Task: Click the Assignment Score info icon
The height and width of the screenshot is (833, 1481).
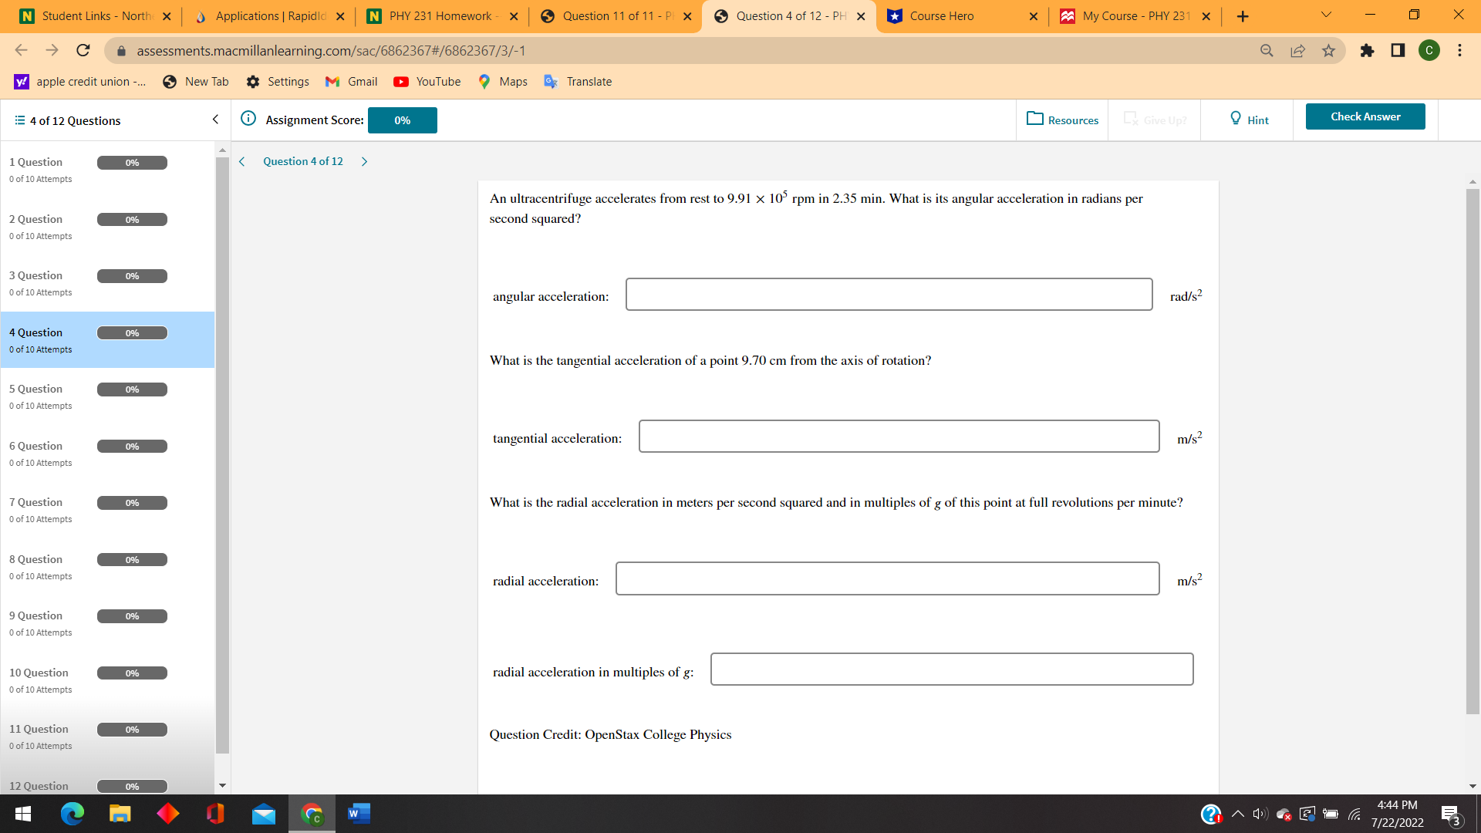Action: tap(248, 119)
